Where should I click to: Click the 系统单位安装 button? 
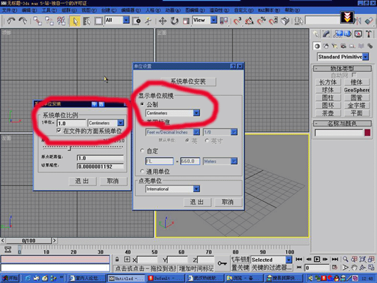coord(188,81)
